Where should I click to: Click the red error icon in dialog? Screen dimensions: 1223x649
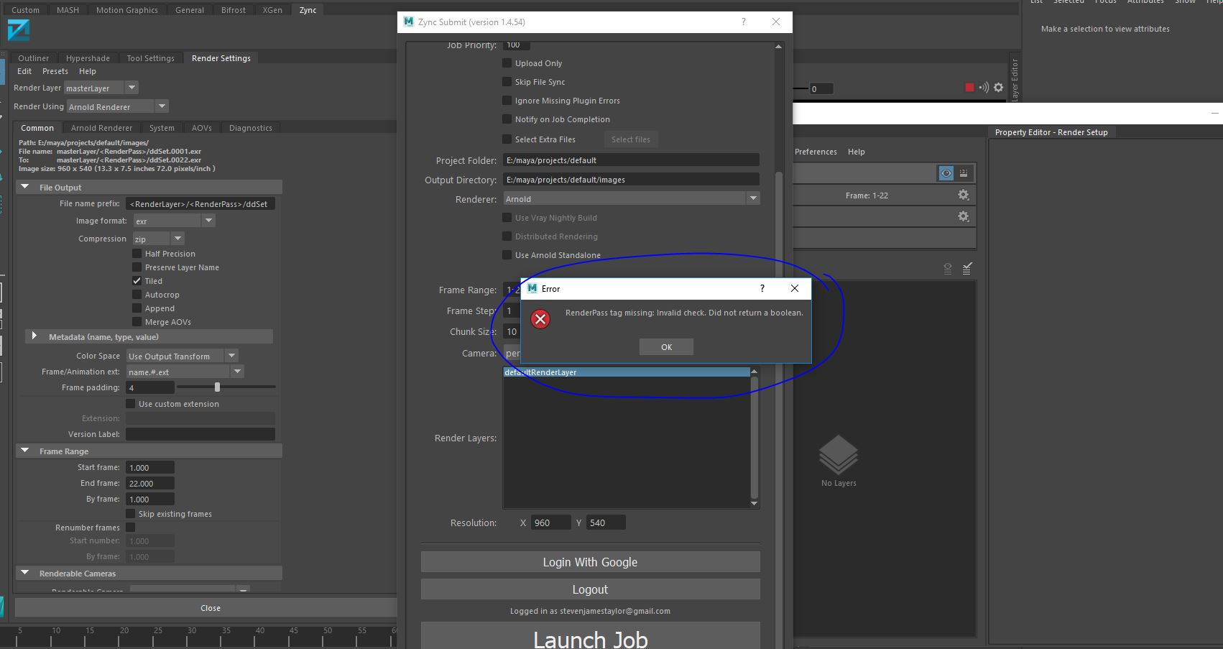tap(540, 319)
